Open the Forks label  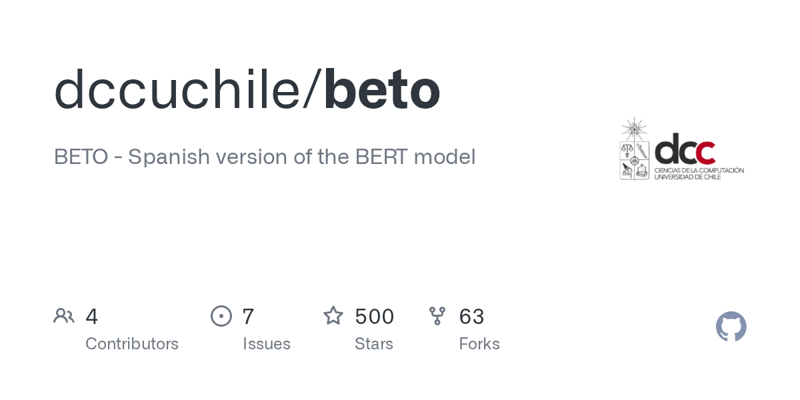[479, 344]
